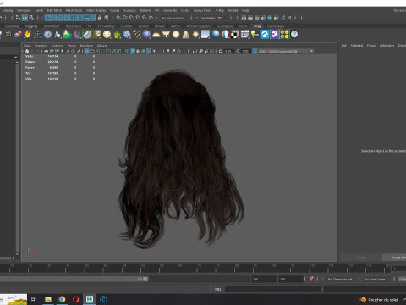The image size is (406, 305).
Task: Click the question mark help shelf icon
Action: 294,35
